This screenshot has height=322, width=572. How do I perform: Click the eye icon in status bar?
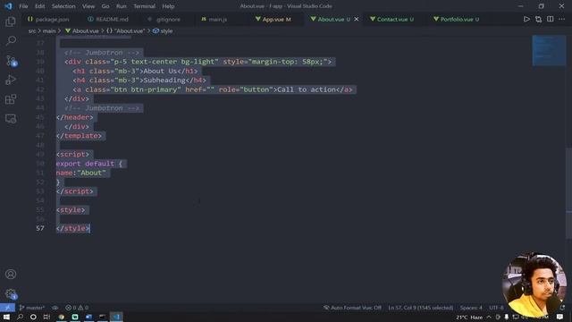55,308
